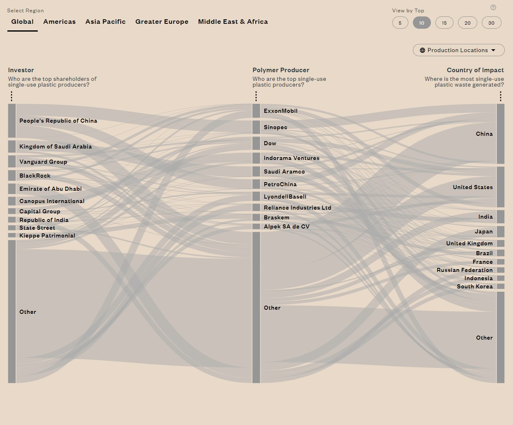Click the globe icon in Production Locations
513x425 pixels.
click(x=422, y=50)
